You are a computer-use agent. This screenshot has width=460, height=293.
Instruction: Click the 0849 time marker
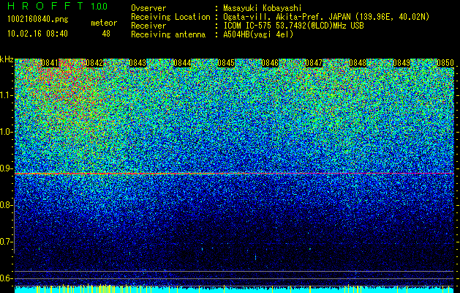401,63
